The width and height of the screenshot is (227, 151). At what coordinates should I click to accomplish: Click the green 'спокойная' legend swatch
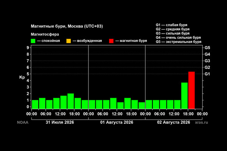point(33,41)
